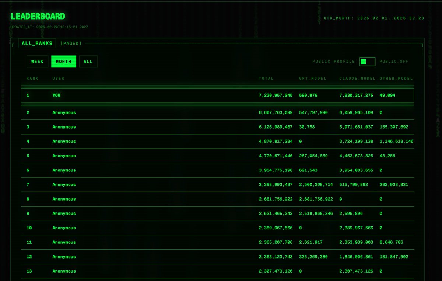The image size is (442, 281).
Task: Click GPT value 691,543
Action: 308,170
